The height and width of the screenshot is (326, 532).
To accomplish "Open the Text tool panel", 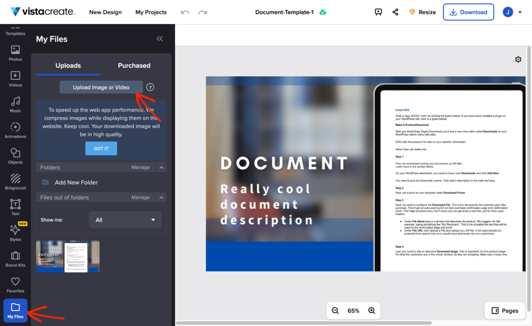I will pos(15,207).
